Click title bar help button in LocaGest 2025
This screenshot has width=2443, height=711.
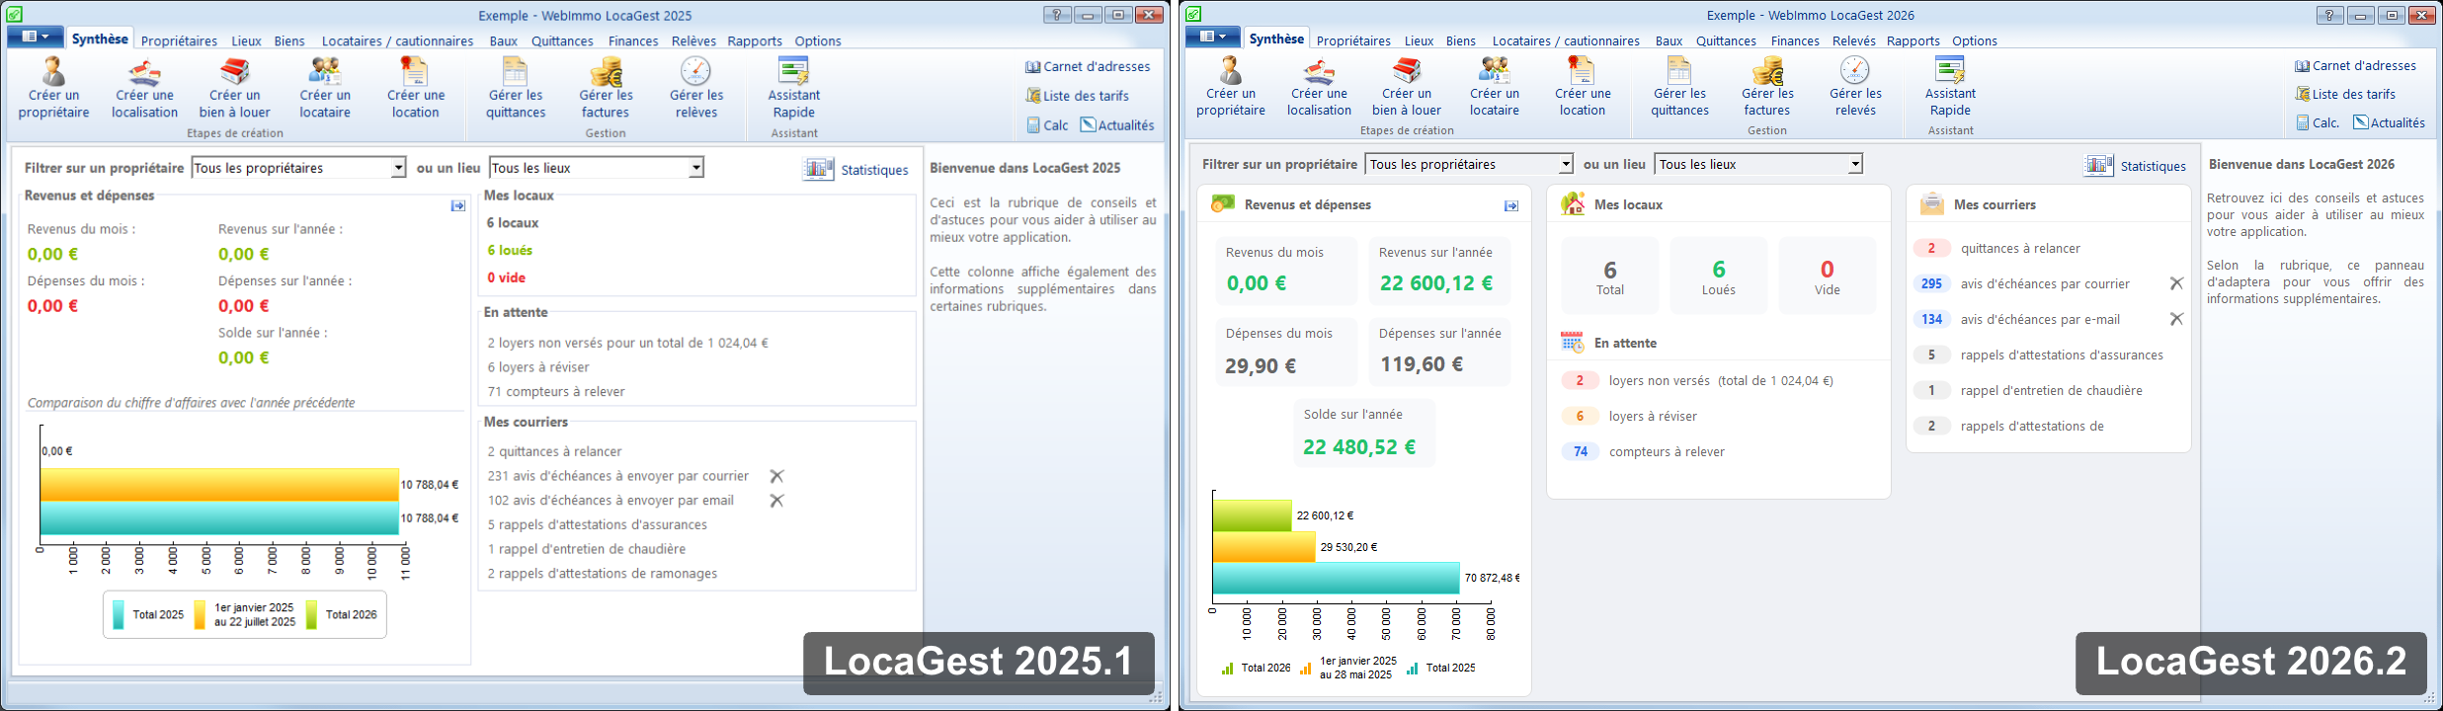click(1057, 15)
